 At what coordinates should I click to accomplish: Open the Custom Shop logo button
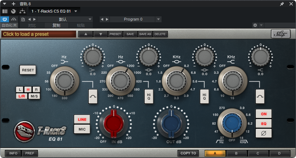[280, 34]
